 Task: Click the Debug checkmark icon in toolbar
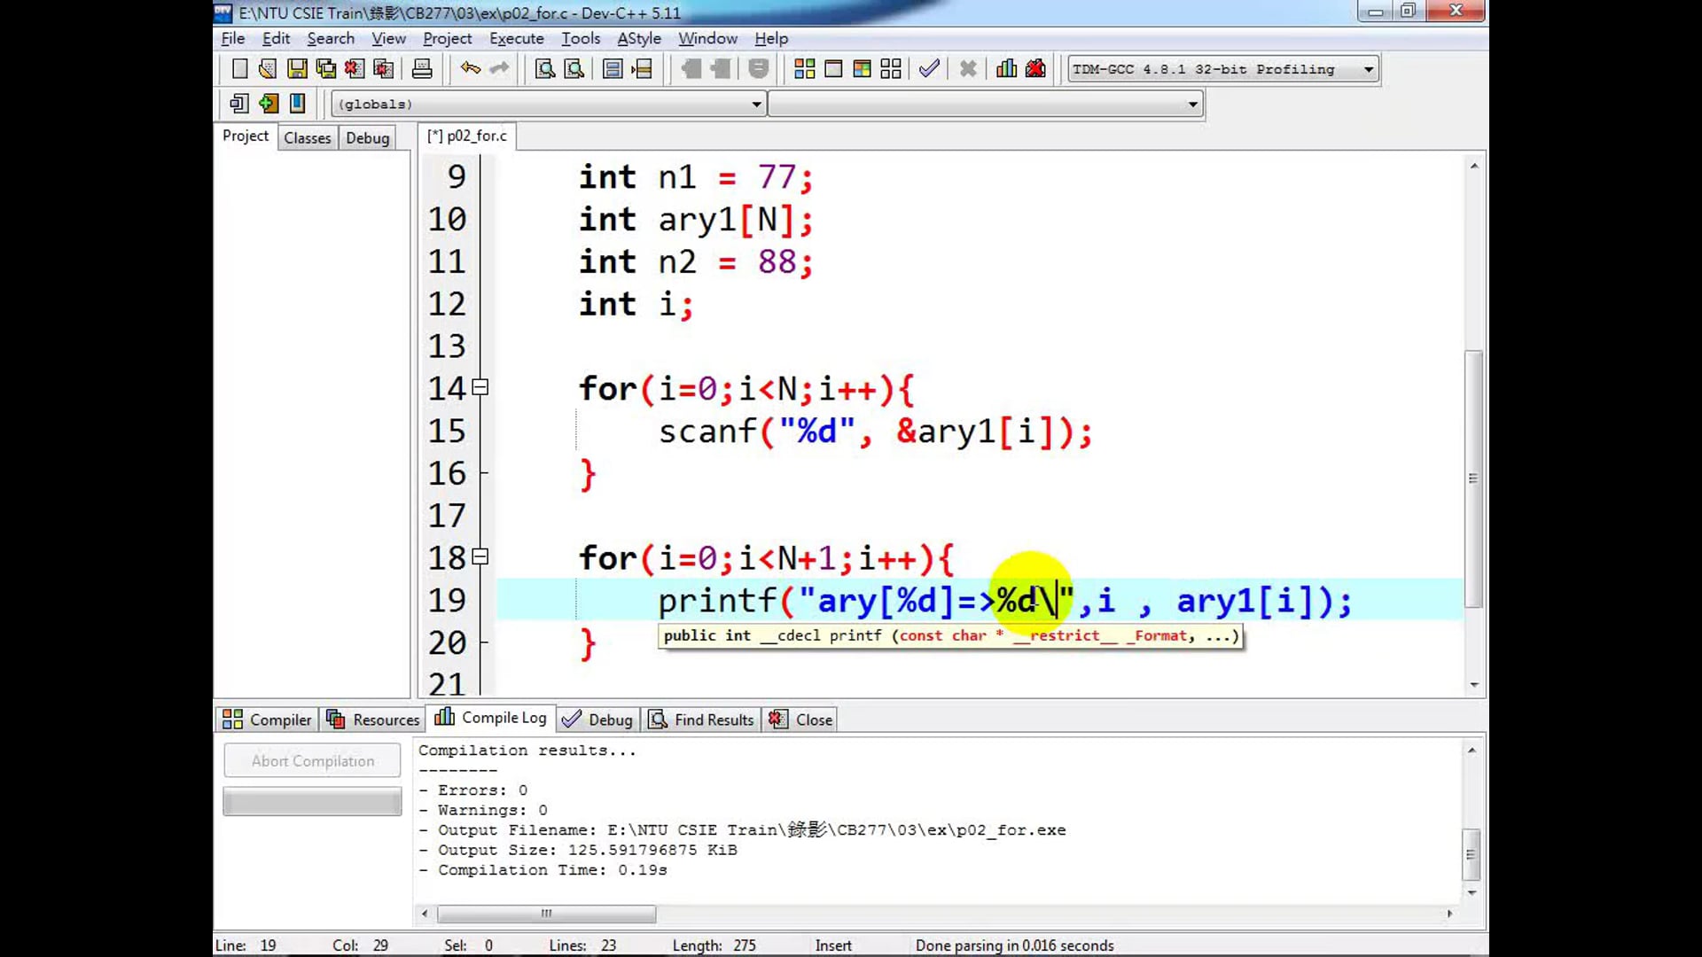[928, 69]
